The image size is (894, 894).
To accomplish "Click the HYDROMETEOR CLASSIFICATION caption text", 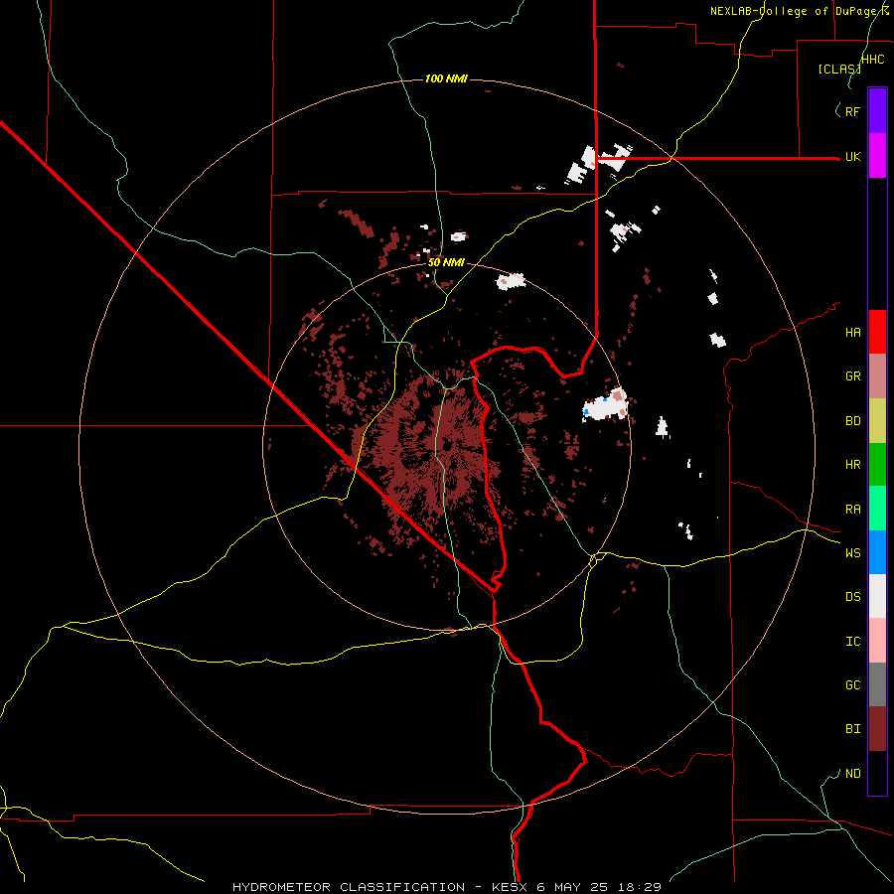I will point(349,887).
